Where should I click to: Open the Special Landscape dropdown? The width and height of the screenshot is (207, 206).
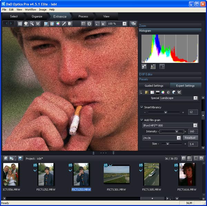click(x=195, y=98)
